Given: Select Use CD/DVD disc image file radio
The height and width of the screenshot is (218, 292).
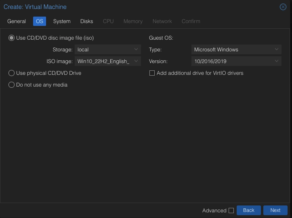Looking at the screenshot, I should point(11,38).
